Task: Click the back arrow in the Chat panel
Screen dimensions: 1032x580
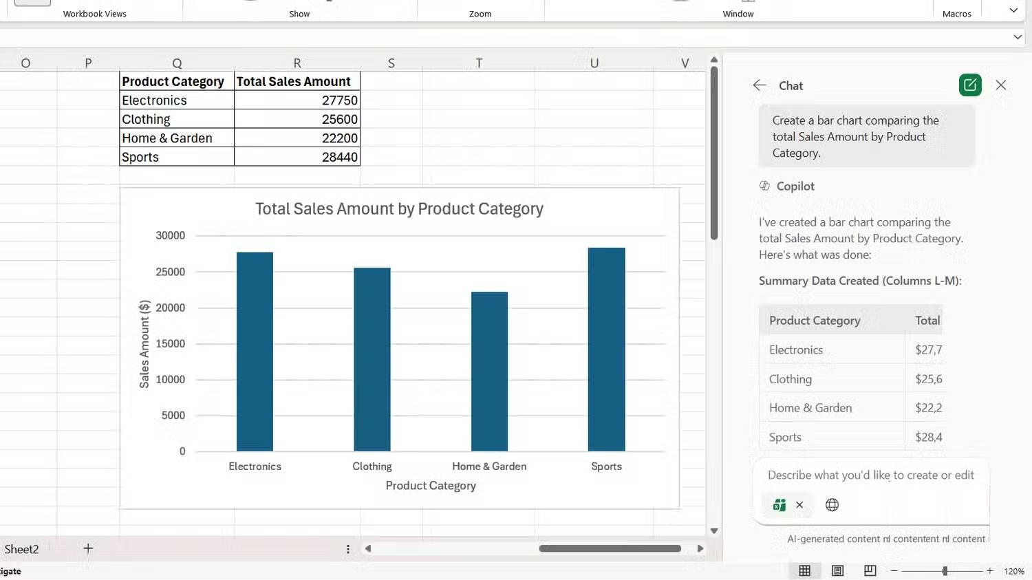Action: 759,85
